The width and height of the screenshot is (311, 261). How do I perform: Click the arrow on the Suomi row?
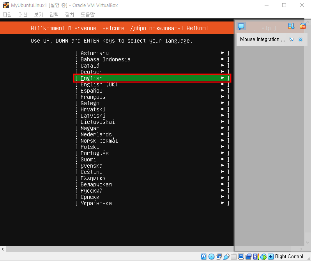223,159
